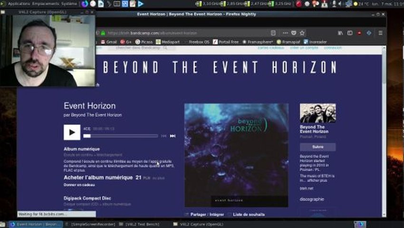Open the reader view icon in the URL bar
This screenshot has width=404, height=228.
(x=273, y=33)
